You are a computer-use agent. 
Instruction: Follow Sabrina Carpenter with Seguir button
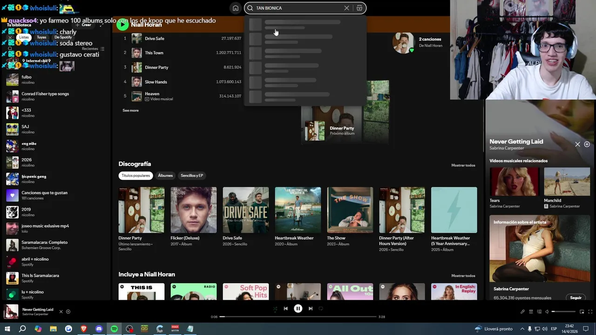click(576, 298)
